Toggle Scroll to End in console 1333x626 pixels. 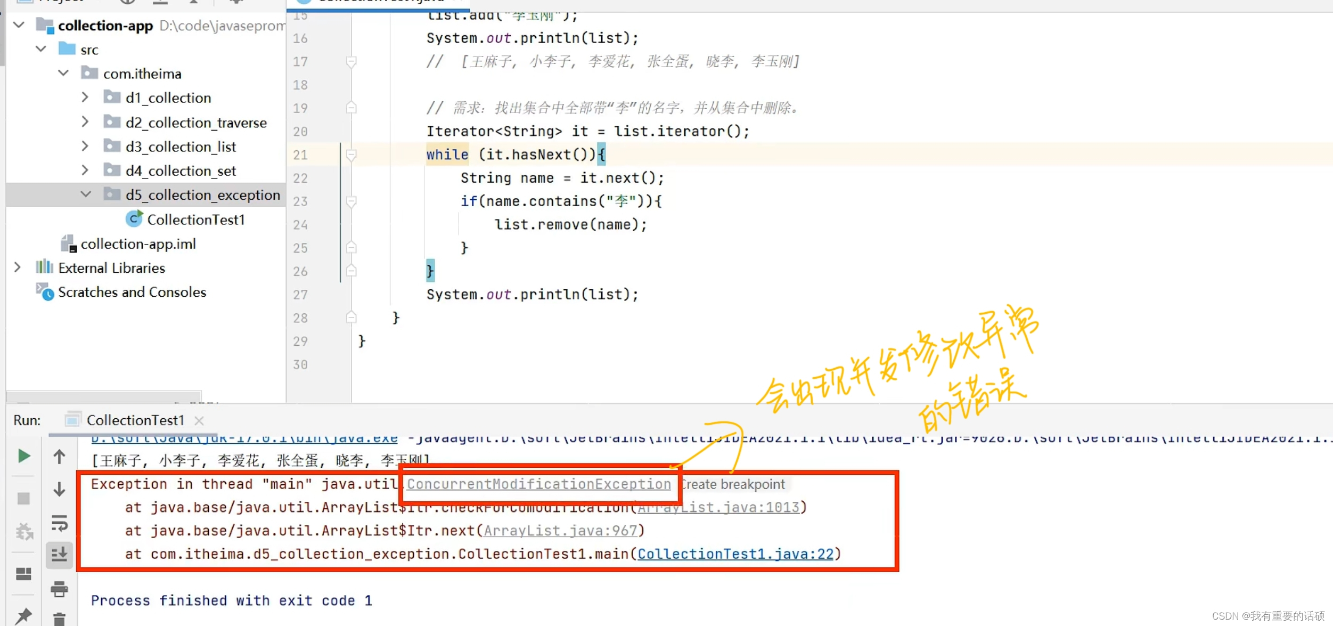pyautogui.click(x=59, y=555)
